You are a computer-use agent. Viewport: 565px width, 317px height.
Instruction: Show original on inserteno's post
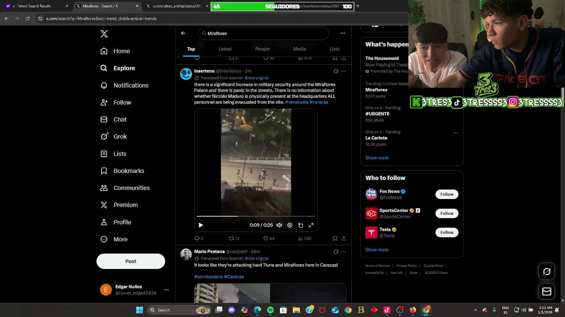pyautogui.click(x=256, y=78)
